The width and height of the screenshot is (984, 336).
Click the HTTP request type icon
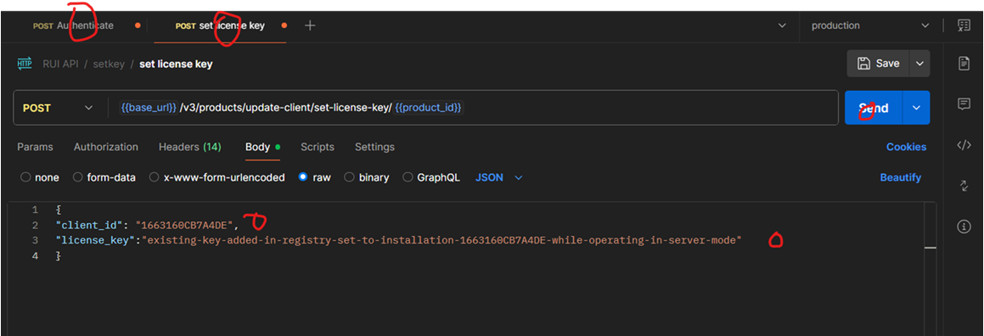25,64
